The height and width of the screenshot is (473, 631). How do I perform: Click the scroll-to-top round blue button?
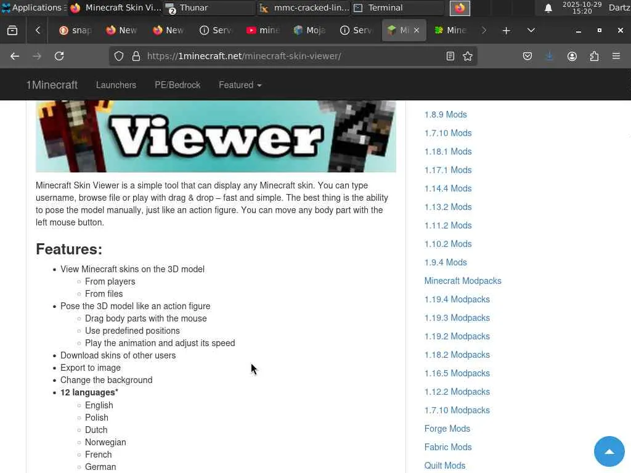(609, 451)
